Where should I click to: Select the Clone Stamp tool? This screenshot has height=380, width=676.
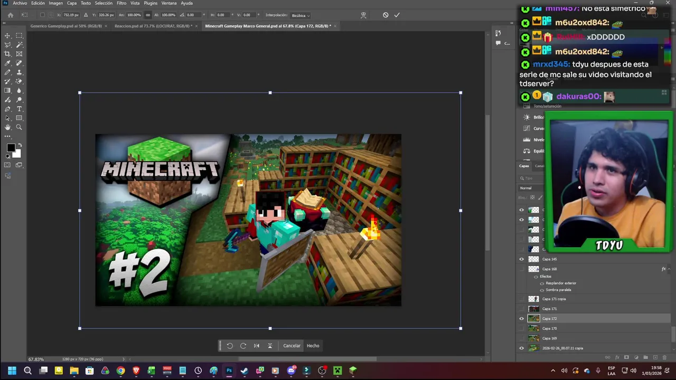(19, 72)
